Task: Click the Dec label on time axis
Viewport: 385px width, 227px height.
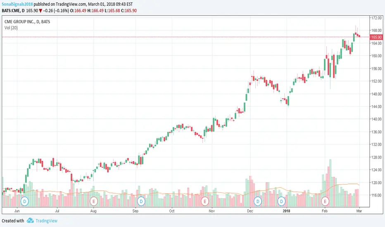Action: 250,211
